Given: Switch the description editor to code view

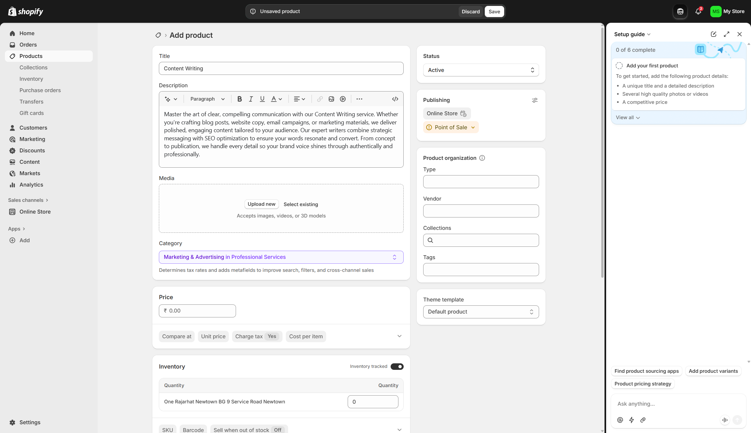Looking at the screenshot, I should (395, 99).
